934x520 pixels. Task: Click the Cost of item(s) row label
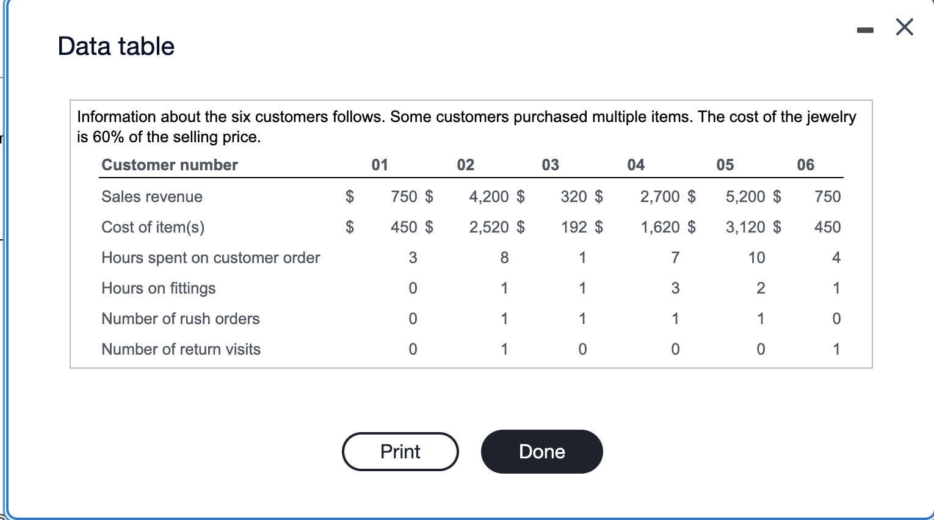152,227
